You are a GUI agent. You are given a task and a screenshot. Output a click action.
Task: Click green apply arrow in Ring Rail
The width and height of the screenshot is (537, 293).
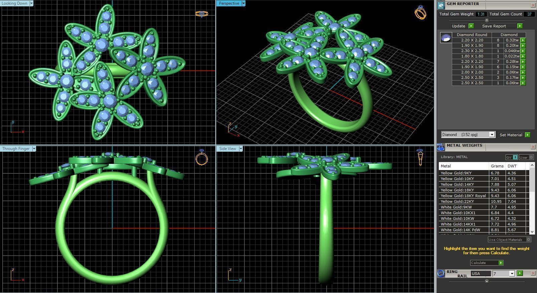[x=520, y=273]
